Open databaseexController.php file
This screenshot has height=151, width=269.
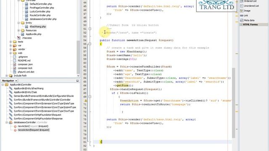(43, 19)
